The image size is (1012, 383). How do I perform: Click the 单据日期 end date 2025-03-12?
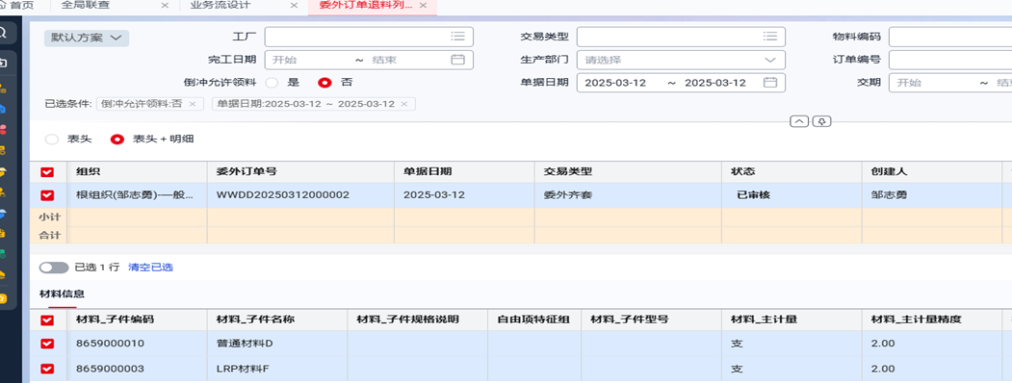[715, 83]
